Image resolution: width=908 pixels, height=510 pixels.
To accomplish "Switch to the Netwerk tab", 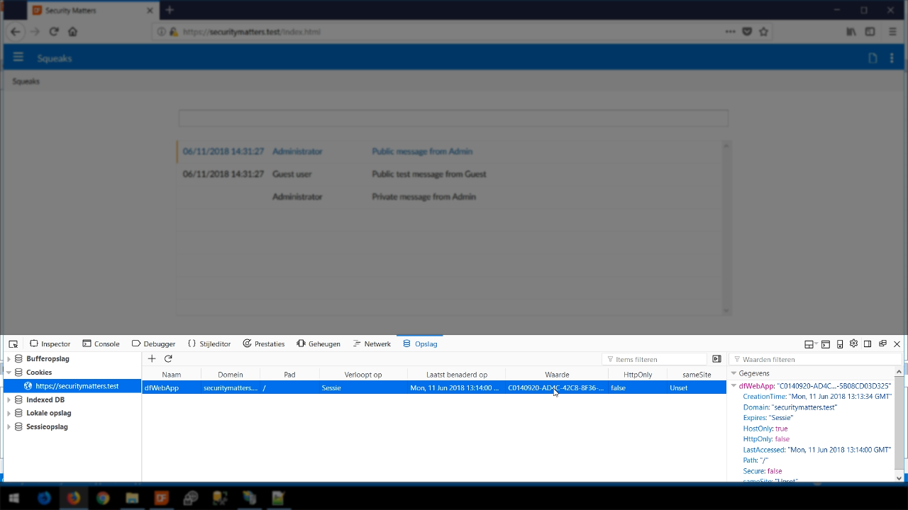I will tap(372, 344).
